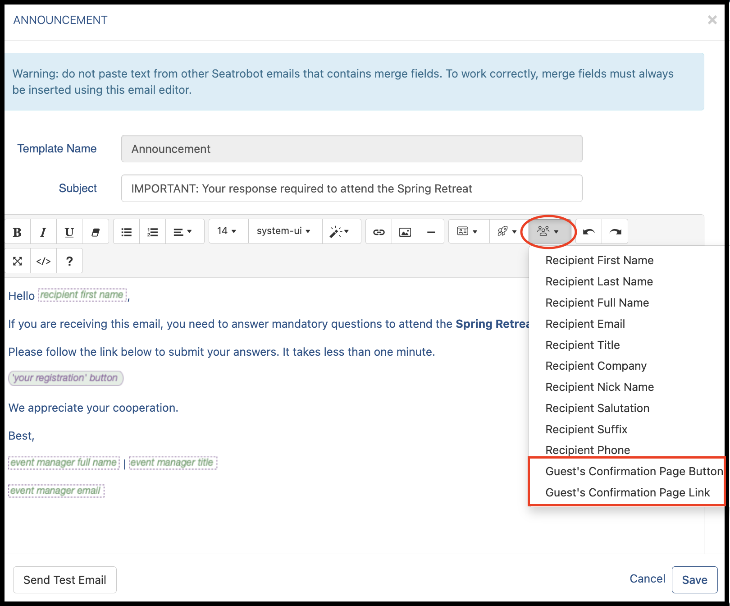Choose Guest's Confirmation Page Link
Screen dimensions: 730x606
coord(627,492)
